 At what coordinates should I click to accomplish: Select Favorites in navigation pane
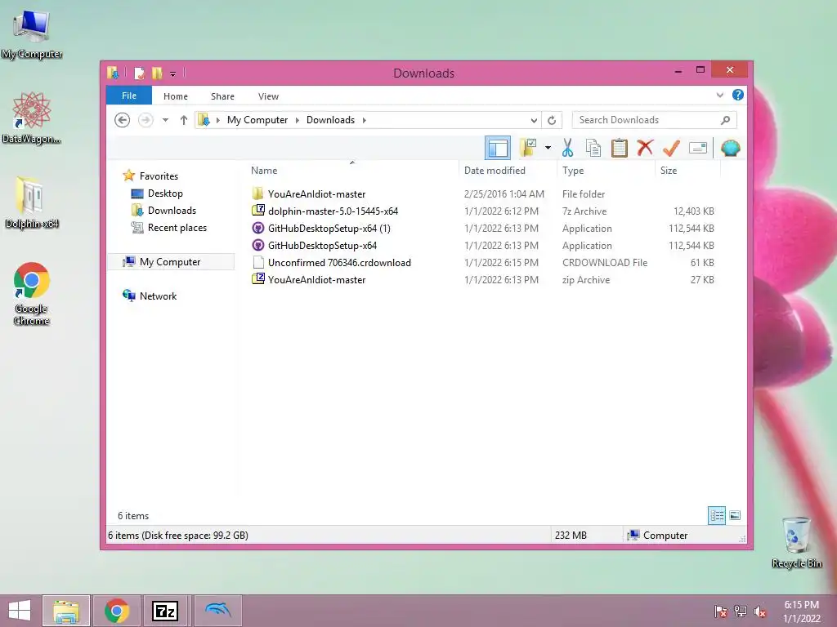[159, 176]
